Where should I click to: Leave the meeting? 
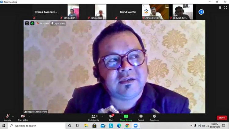[x=222, y=118]
